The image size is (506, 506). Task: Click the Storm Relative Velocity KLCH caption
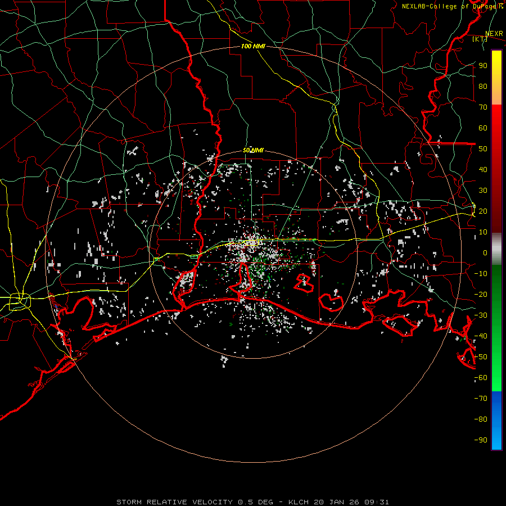pyautogui.click(x=252, y=502)
